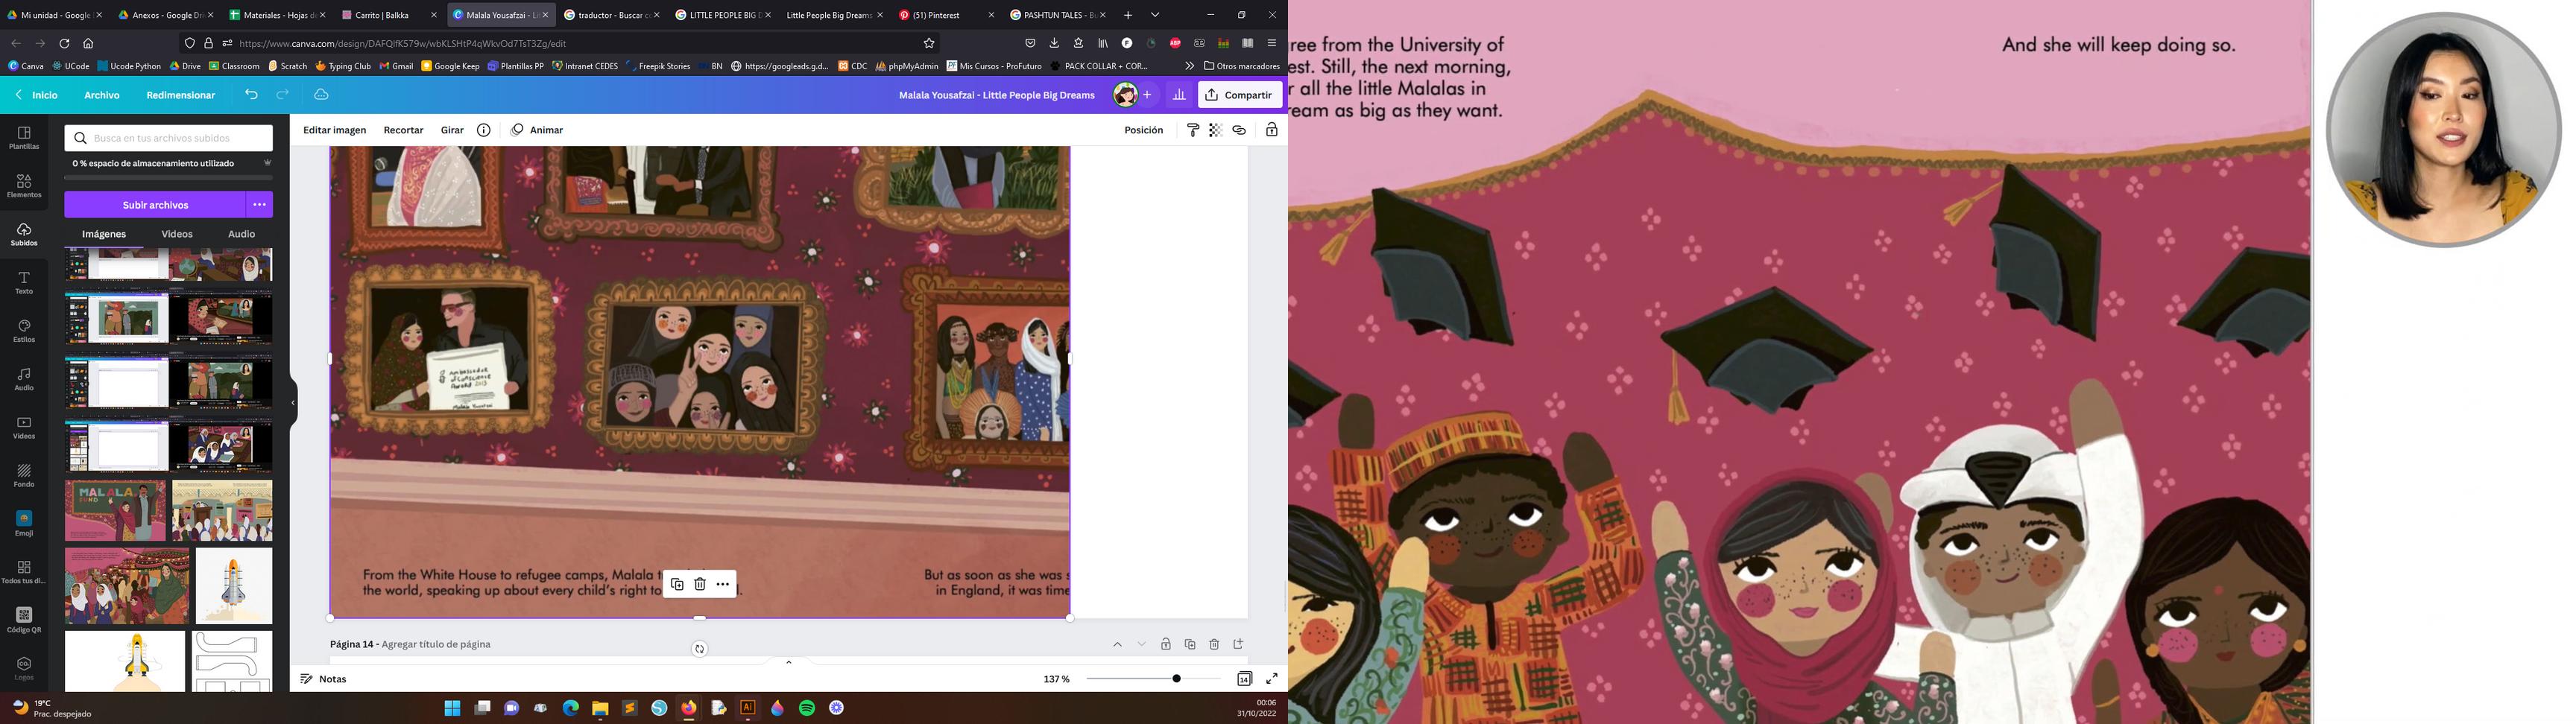
Task: Open the Estilos sidebar panel
Action: 24,331
